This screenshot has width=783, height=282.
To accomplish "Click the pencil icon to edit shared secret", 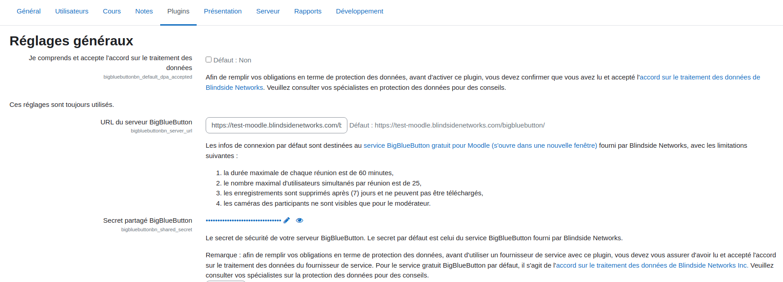I will tap(287, 220).
